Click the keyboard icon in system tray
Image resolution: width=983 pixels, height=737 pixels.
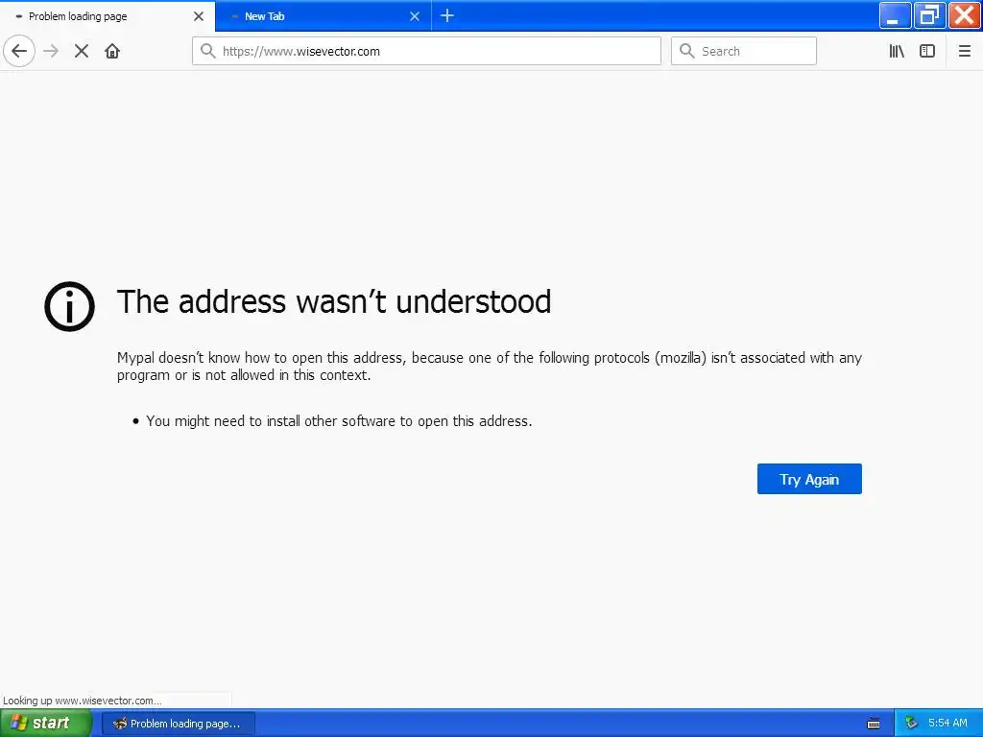click(x=874, y=724)
